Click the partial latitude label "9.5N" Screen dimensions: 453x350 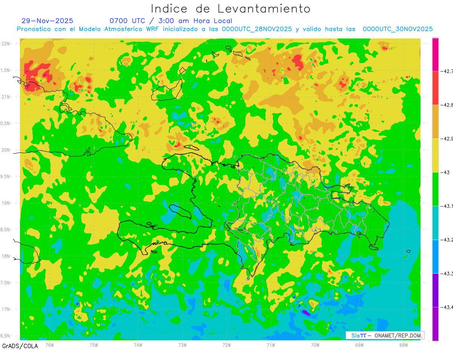tap(6, 176)
